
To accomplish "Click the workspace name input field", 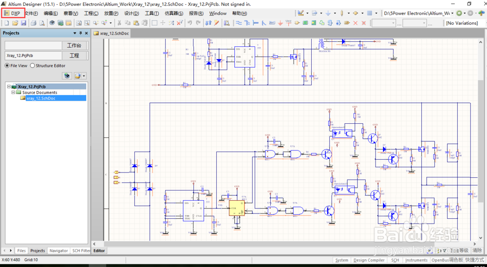I will coord(33,45).
